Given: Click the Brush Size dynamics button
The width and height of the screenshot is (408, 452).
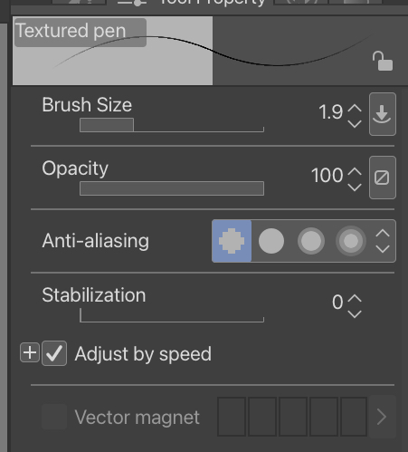Looking at the screenshot, I should pyautogui.click(x=383, y=114).
